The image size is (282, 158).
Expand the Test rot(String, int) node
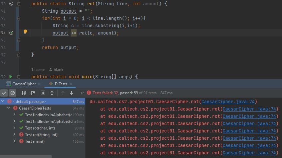(x=15, y=135)
